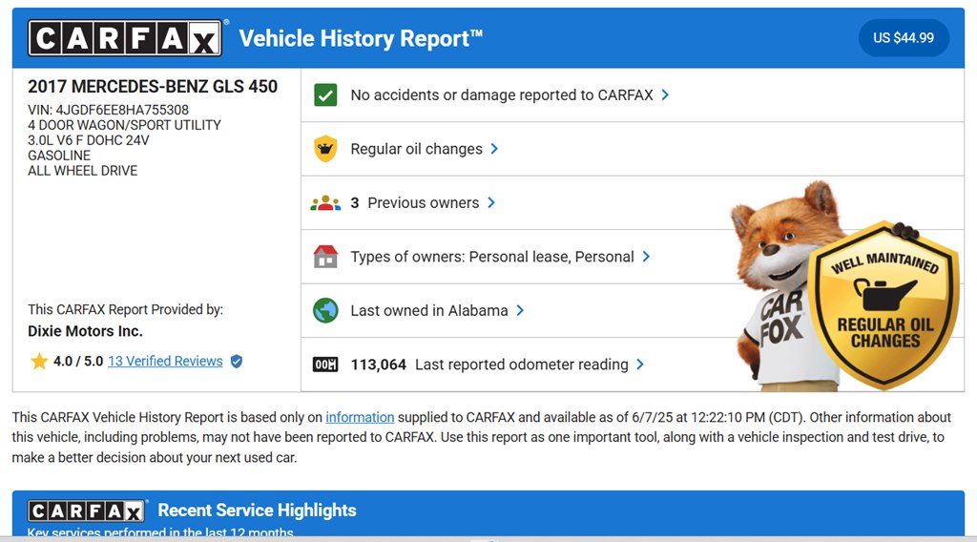
Task: Click This CARFAX Report Provided by text
Action: [x=125, y=309]
